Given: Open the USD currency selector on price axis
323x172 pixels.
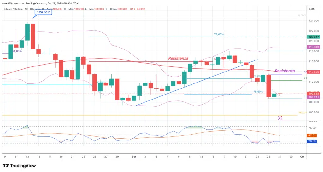Looking at the screenshot, I should [x=312, y=9].
